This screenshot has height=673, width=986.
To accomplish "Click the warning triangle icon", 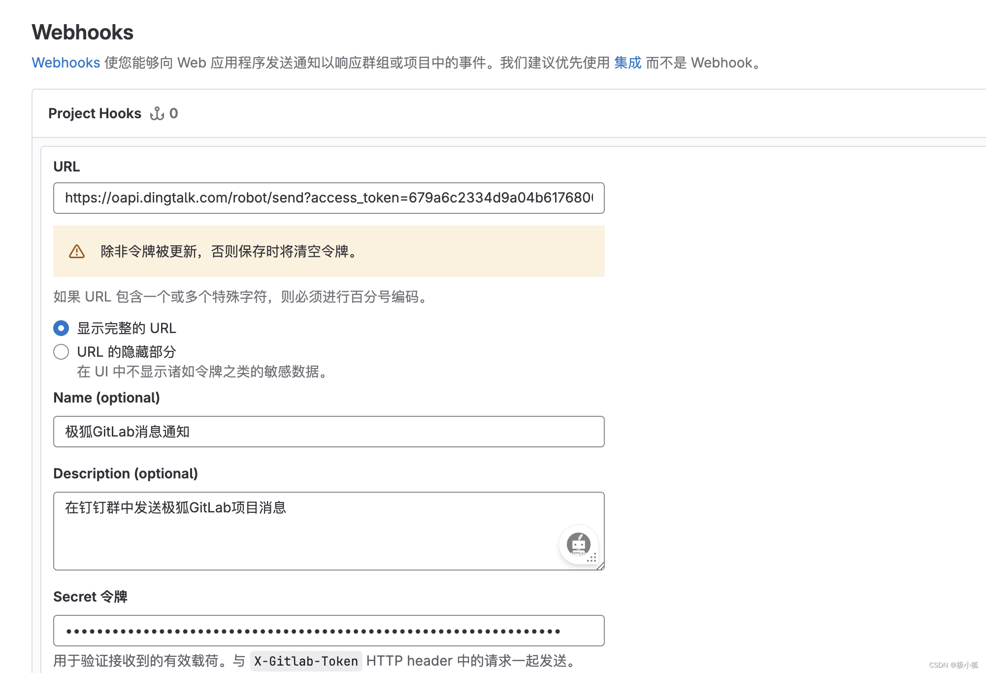I will coord(77,251).
